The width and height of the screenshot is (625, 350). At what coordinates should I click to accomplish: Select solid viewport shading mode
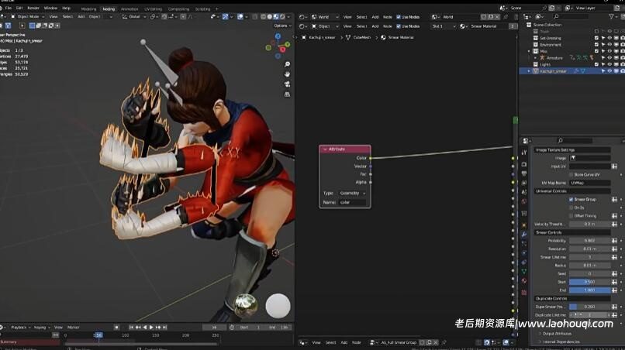point(269,17)
